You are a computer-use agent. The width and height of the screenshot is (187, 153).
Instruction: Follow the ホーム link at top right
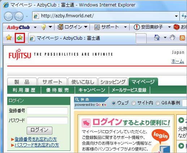(178, 61)
